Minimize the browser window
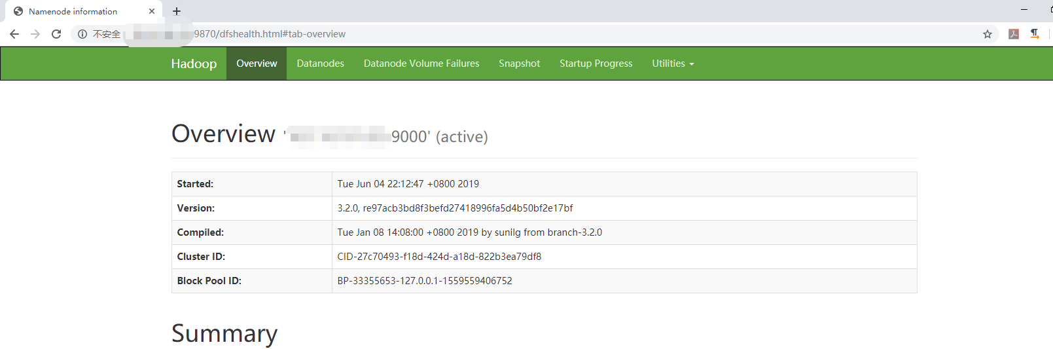The height and width of the screenshot is (349, 1053). coord(1024,10)
